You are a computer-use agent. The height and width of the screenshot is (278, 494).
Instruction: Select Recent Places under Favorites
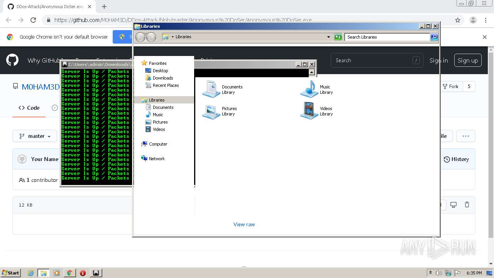(x=166, y=85)
